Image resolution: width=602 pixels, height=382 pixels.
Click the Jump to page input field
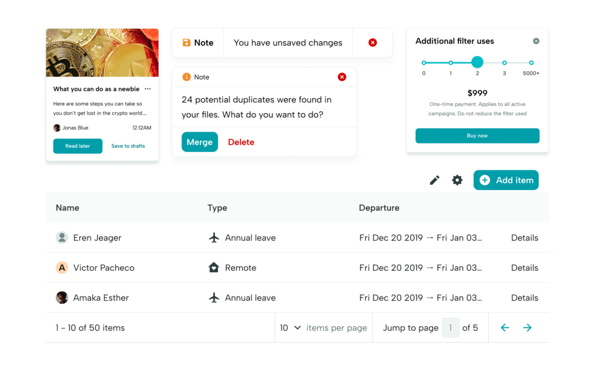tap(450, 328)
